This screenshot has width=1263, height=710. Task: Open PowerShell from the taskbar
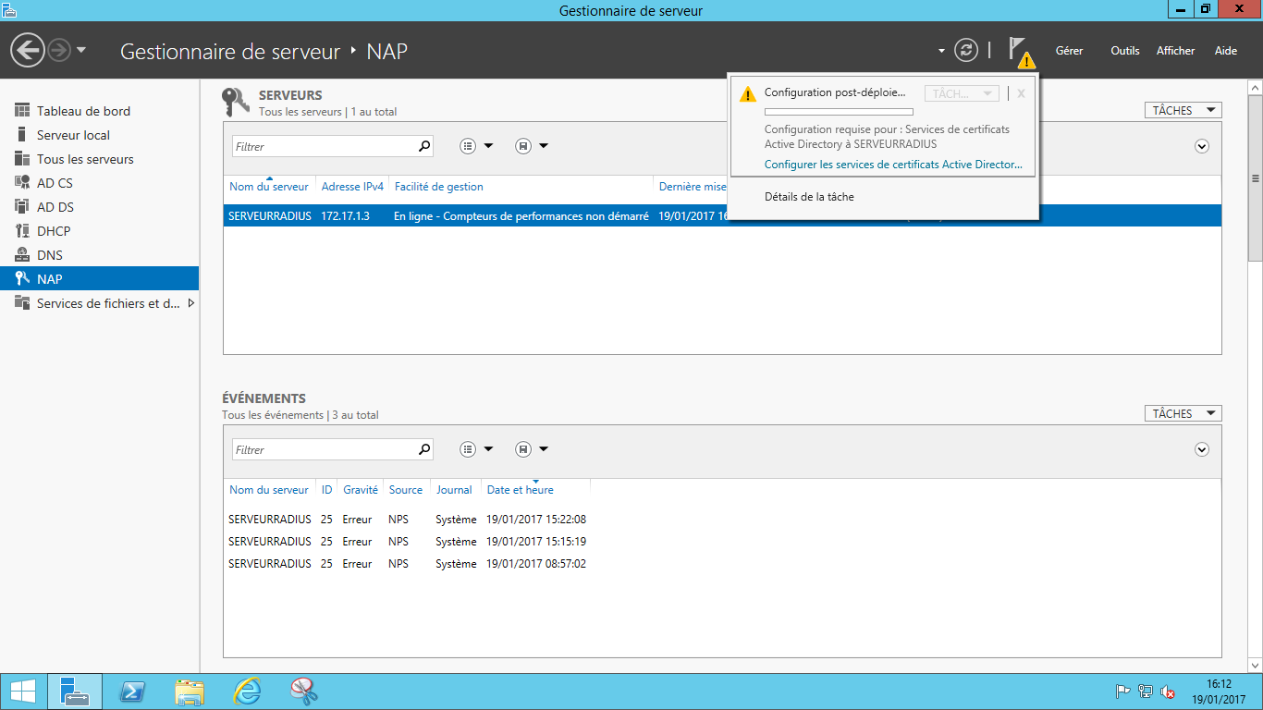tap(132, 691)
